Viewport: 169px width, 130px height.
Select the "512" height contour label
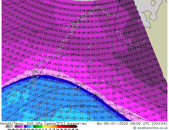[x=98, y=82]
